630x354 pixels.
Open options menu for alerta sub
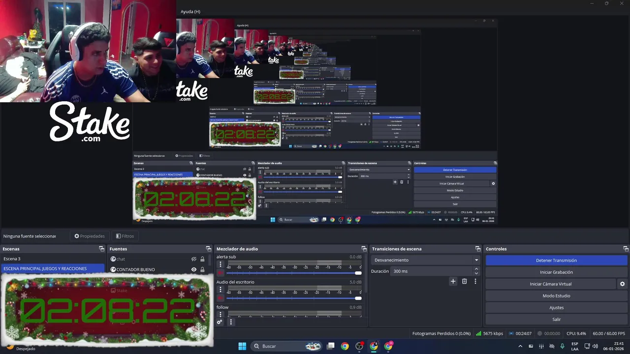tap(220, 264)
